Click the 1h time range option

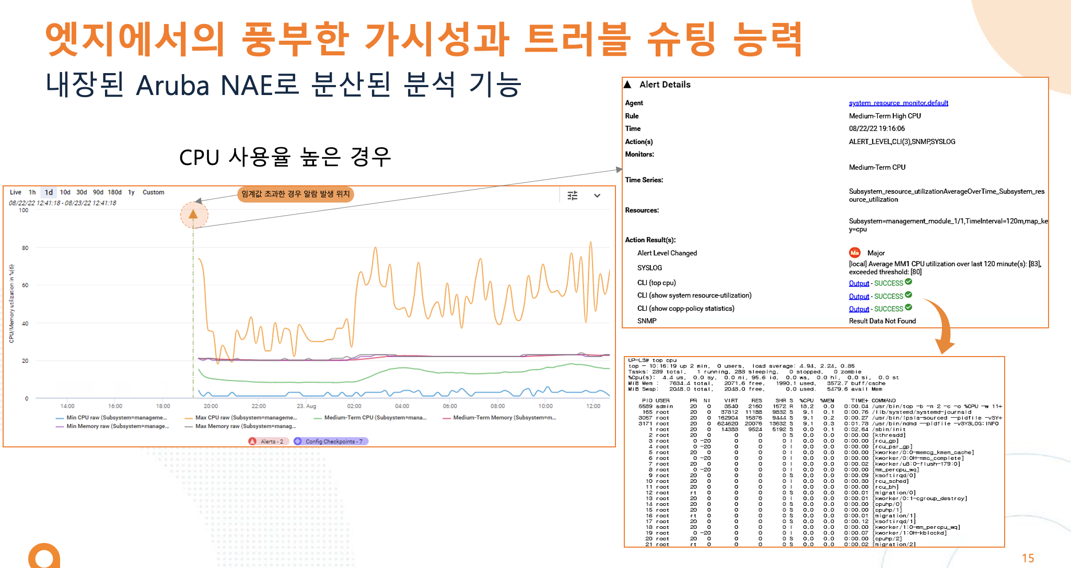[x=32, y=192]
